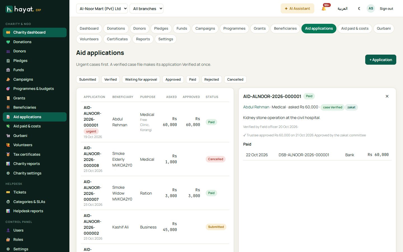Viewport: 403px width, 252px height.
Task: Open the AI Assistant button
Action: click(x=297, y=9)
